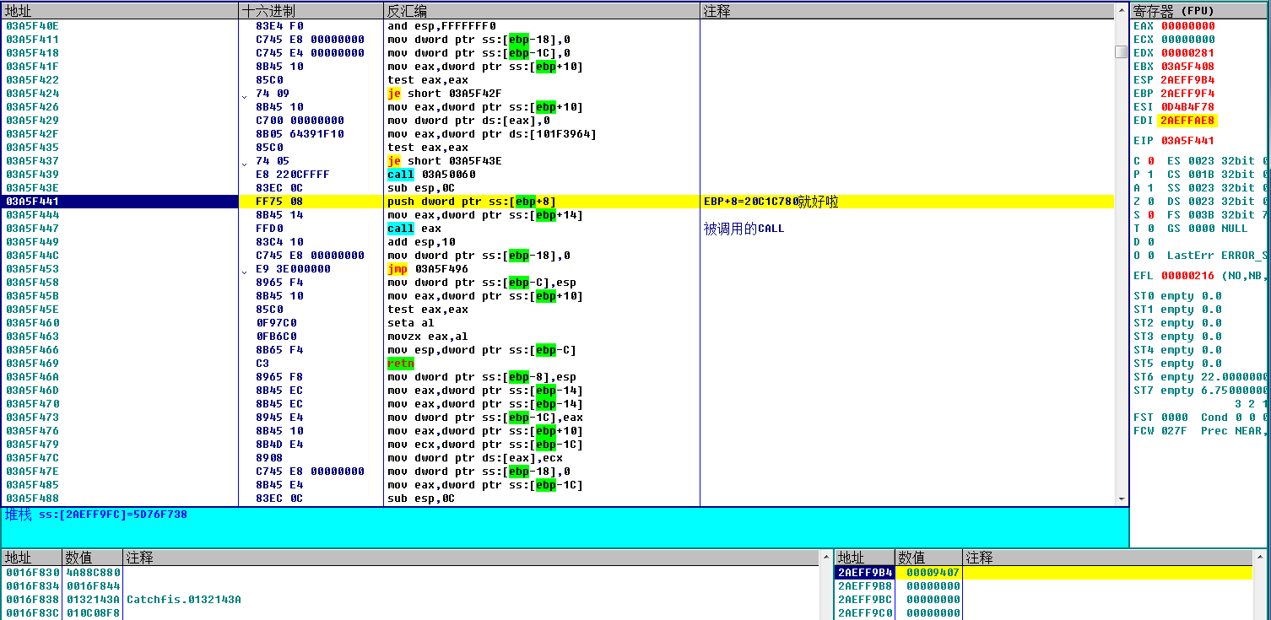This screenshot has height=620, width=1271.
Task: Select the EDX register value 00000281
Action: click(1188, 53)
